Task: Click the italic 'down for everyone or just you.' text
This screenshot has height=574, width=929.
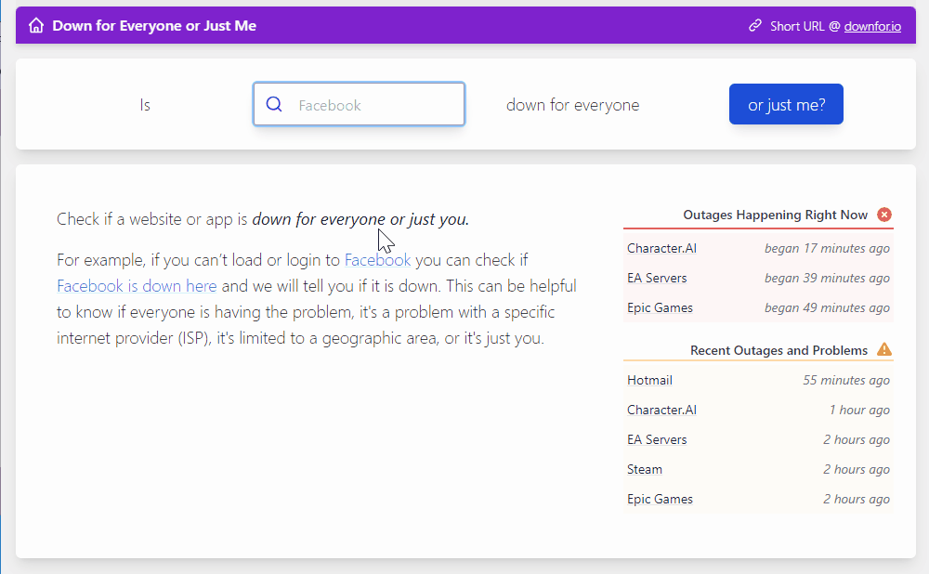Action: click(360, 219)
